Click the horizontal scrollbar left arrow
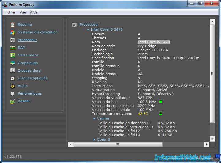221x163 pixels. click(70, 144)
